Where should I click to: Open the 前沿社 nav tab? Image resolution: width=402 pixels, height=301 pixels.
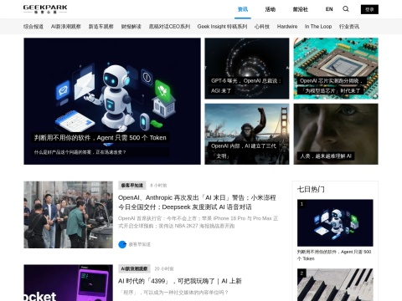(x=301, y=9)
